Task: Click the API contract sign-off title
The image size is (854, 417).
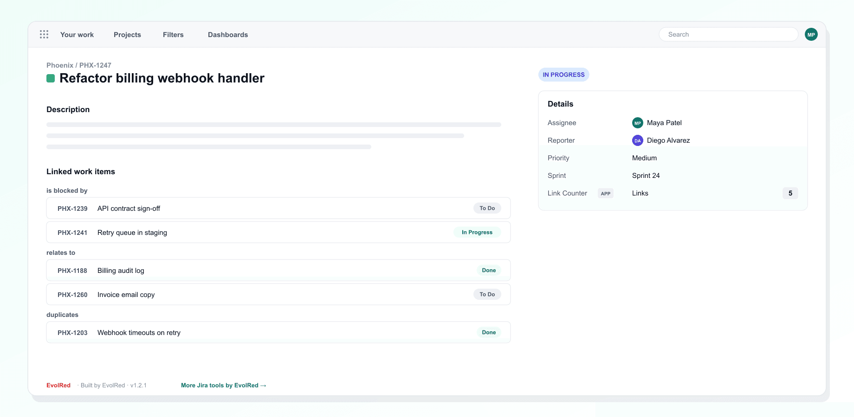Action: (129, 208)
